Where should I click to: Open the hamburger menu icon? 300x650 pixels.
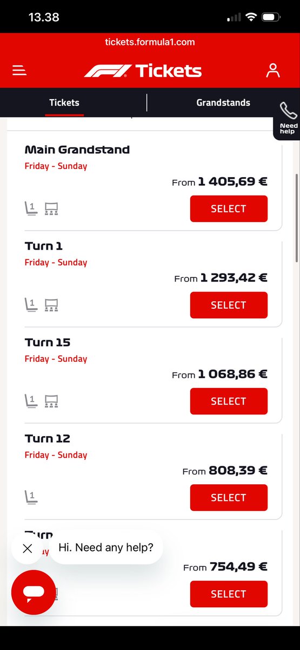(19, 70)
